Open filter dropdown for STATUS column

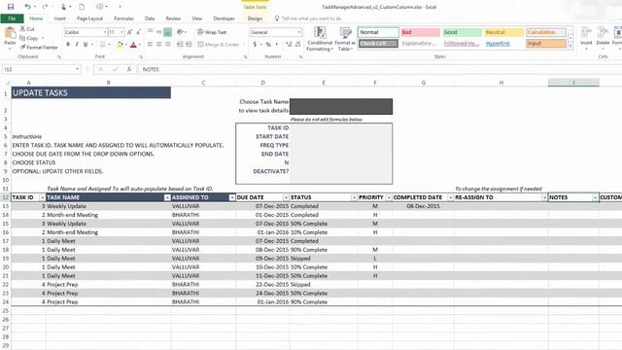click(x=354, y=197)
